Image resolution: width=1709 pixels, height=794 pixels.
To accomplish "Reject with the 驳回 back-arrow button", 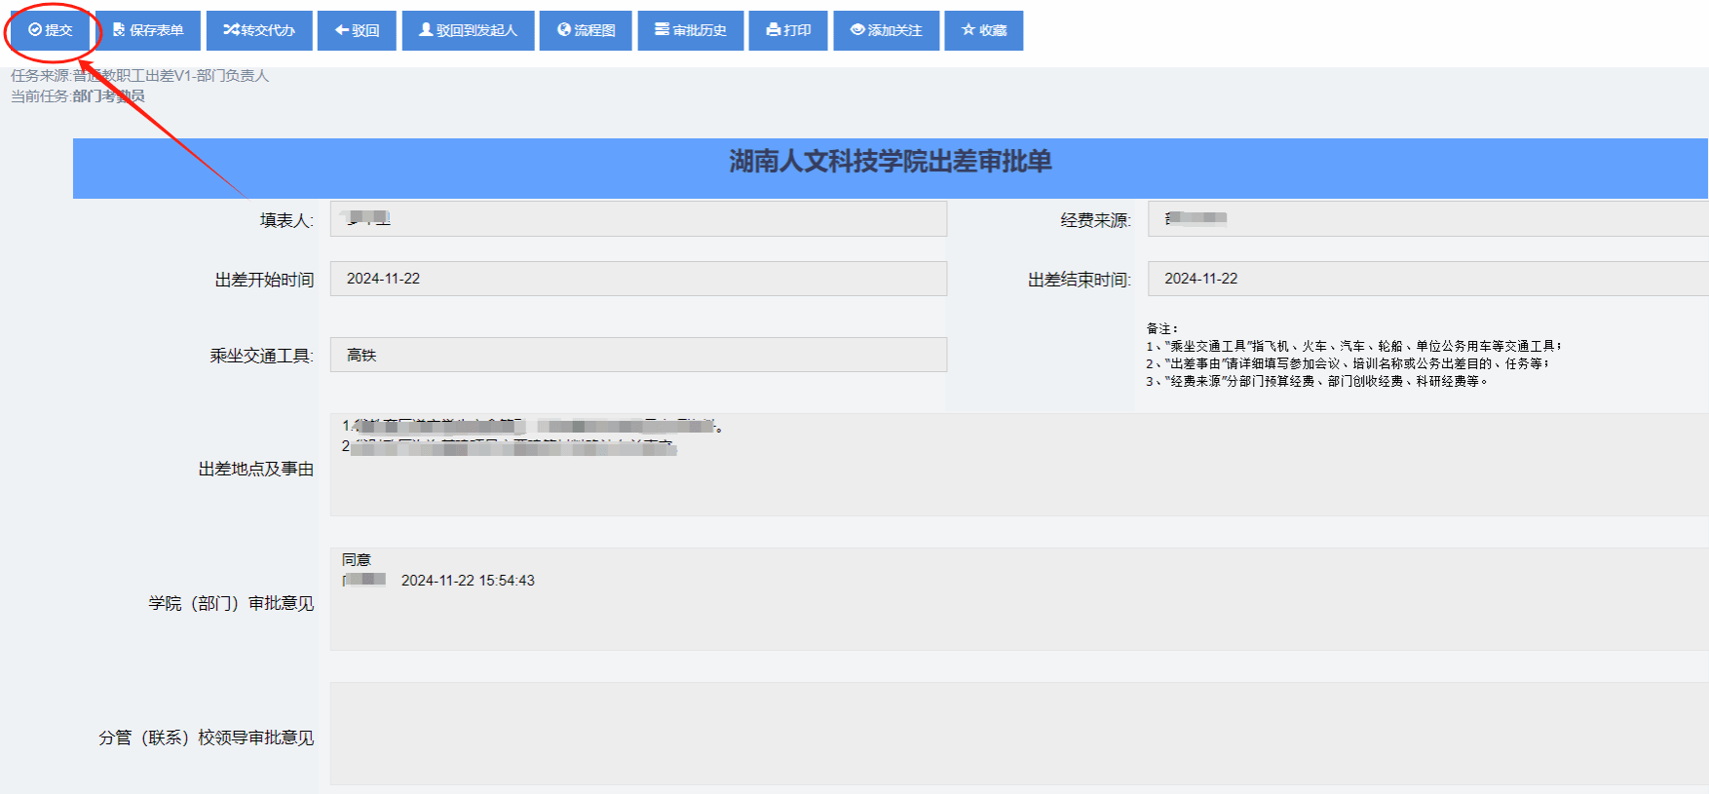I will click(x=358, y=30).
